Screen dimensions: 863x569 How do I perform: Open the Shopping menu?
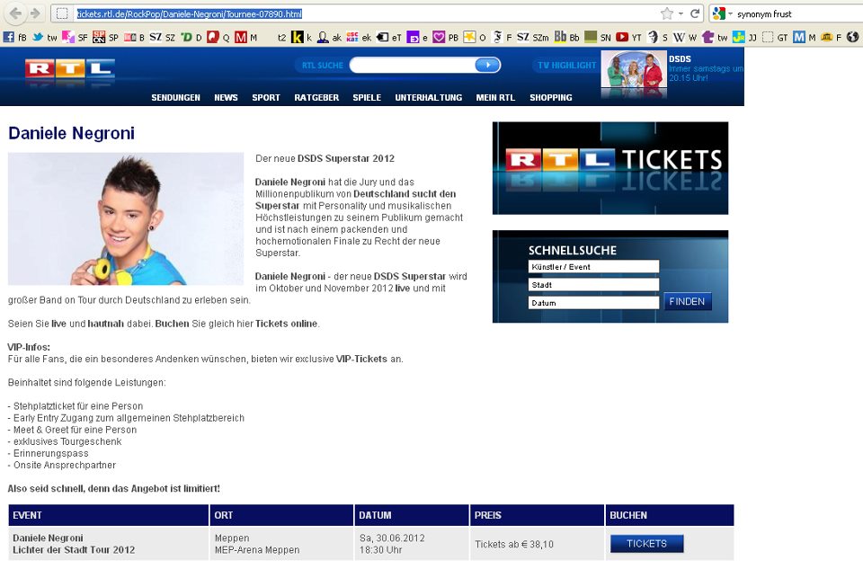pyautogui.click(x=551, y=97)
